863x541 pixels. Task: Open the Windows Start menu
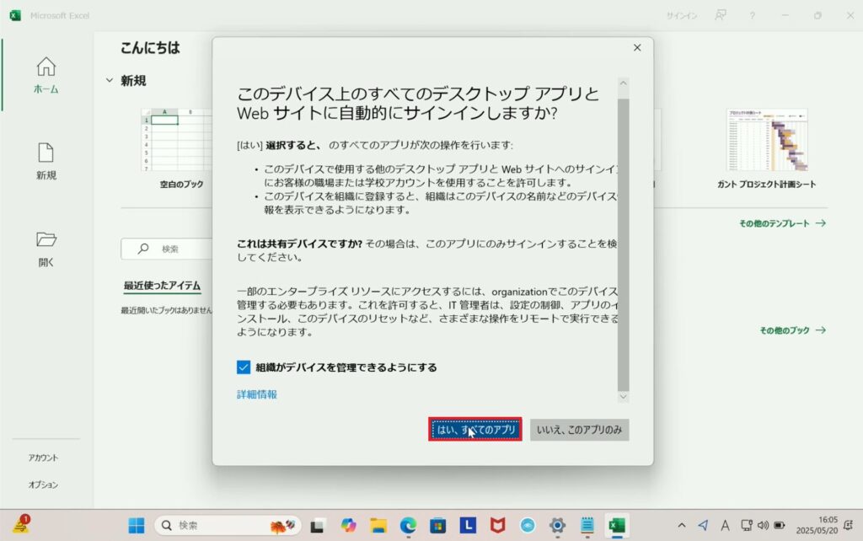[136, 526]
